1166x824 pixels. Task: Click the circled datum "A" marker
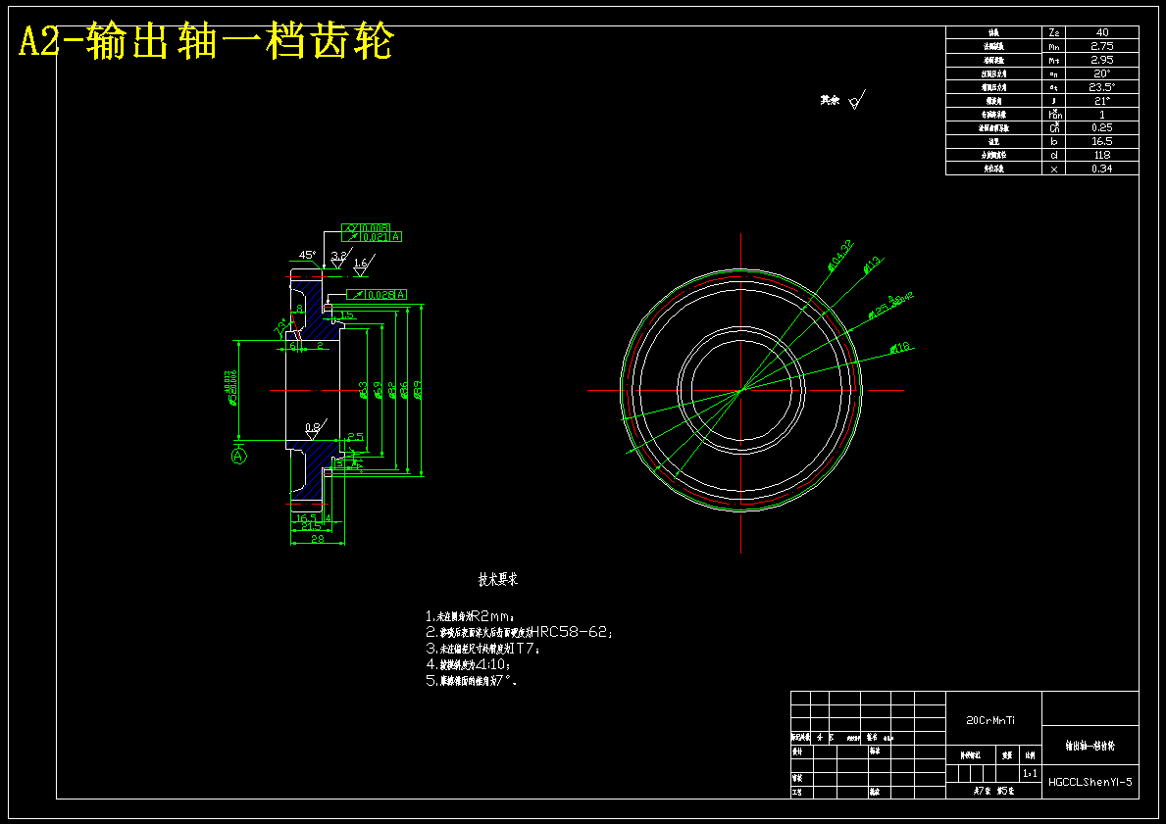pyautogui.click(x=238, y=456)
